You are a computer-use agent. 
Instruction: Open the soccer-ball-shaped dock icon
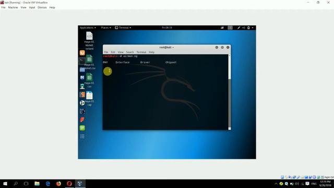82,103
